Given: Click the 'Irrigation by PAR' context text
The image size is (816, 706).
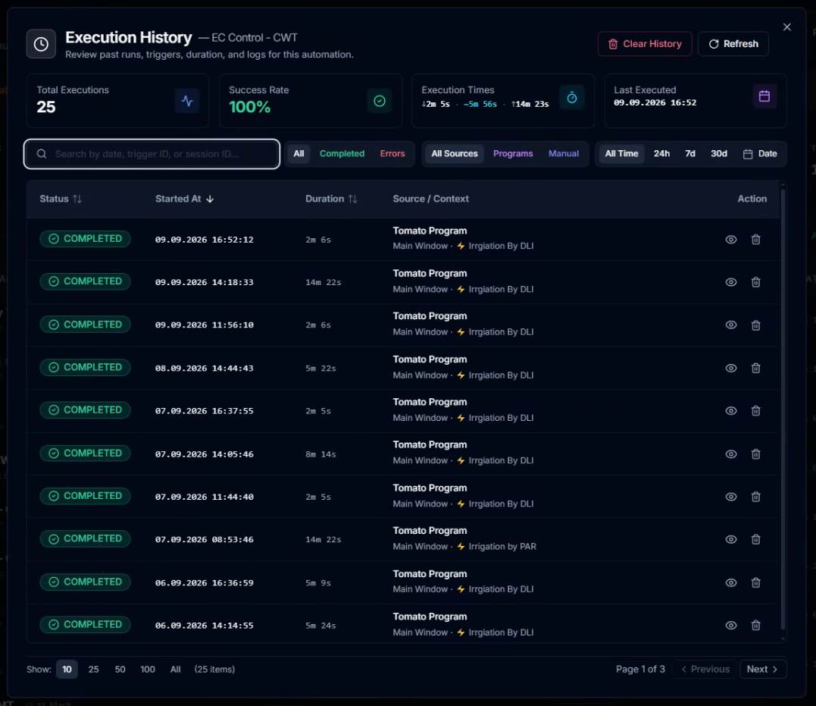Looking at the screenshot, I should tap(502, 547).
